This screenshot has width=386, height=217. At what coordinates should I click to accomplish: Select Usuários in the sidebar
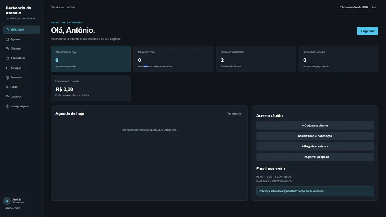tap(22, 96)
